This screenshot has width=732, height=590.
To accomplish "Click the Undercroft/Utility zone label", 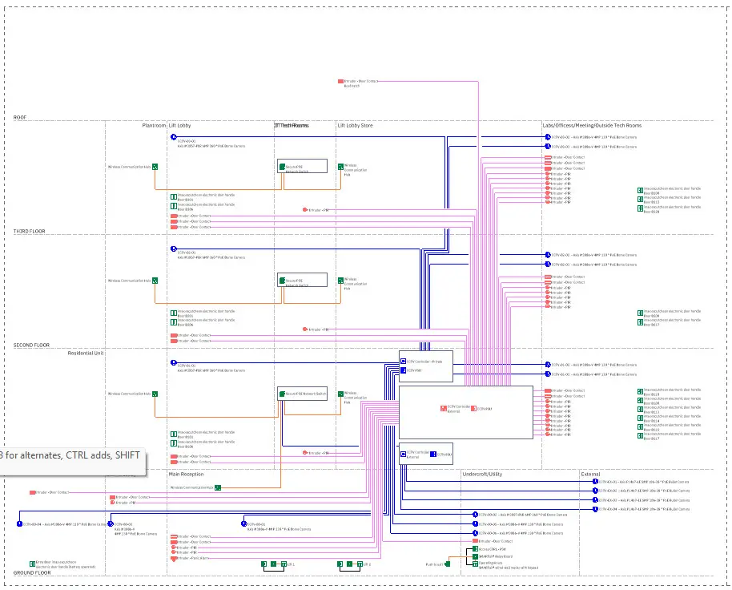I will 482,474.
